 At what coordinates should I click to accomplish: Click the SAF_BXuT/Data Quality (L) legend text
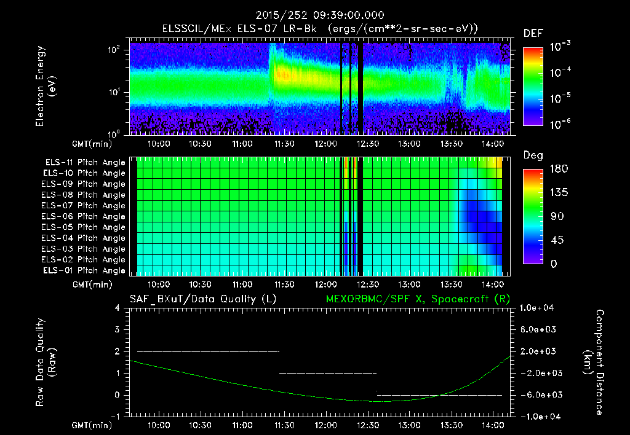click(x=203, y=299)
